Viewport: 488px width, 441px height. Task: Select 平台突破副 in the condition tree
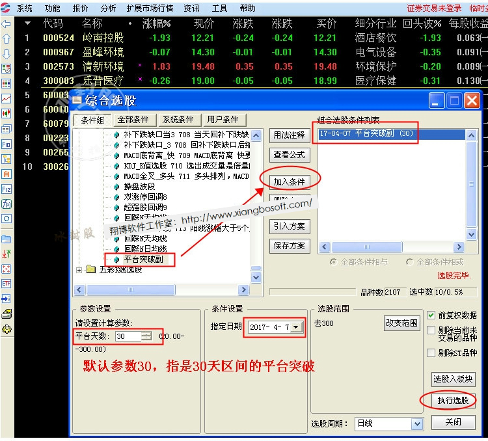coord(143,260)
